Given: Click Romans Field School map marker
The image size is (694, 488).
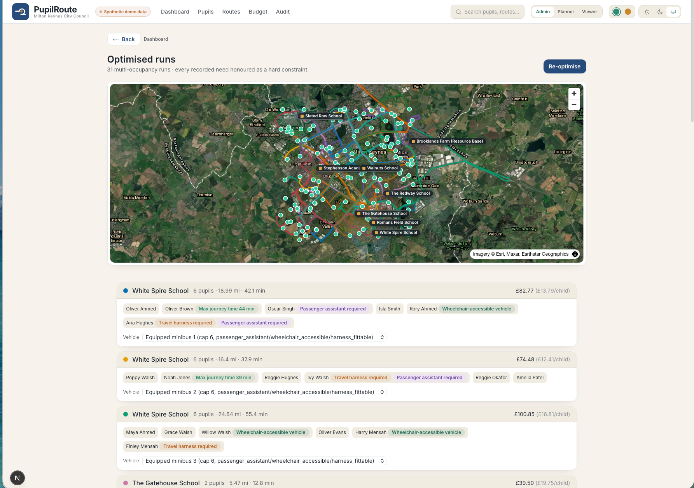Looking at the screenshot, I should 395,223.
